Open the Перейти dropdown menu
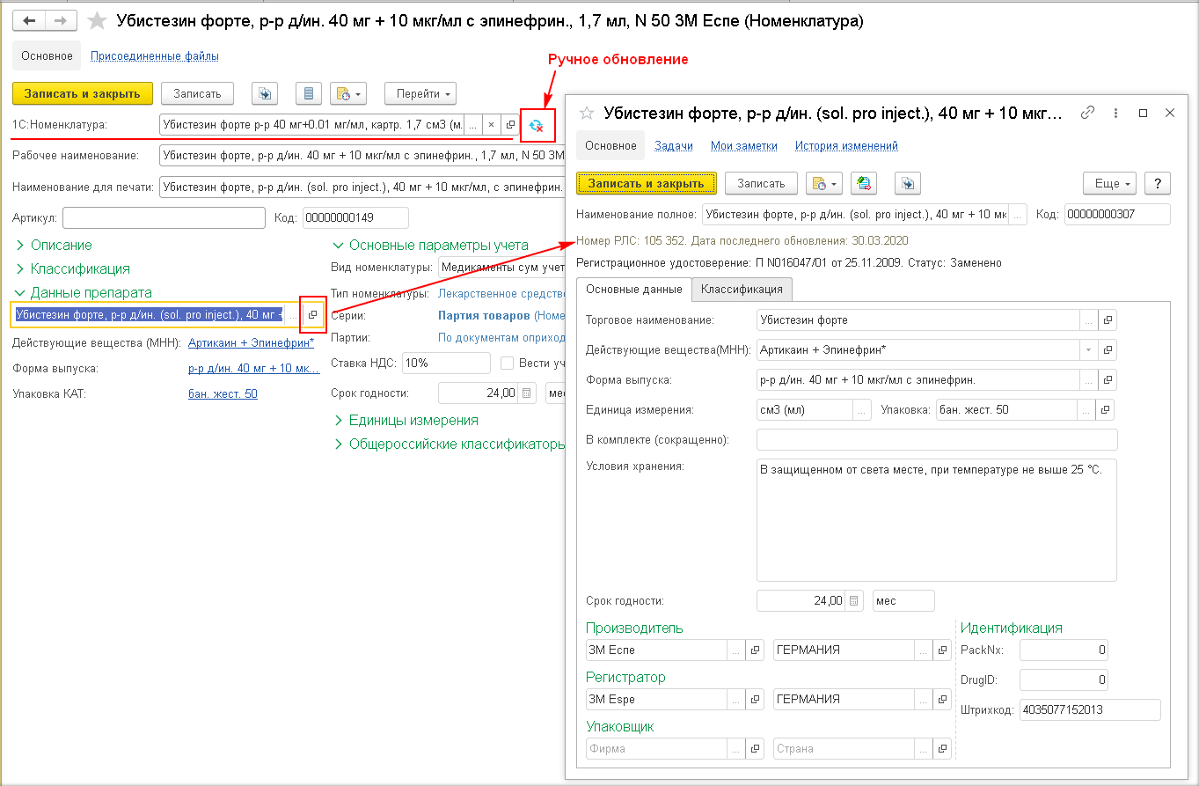The image size is (1199, 786). [420, 93]
